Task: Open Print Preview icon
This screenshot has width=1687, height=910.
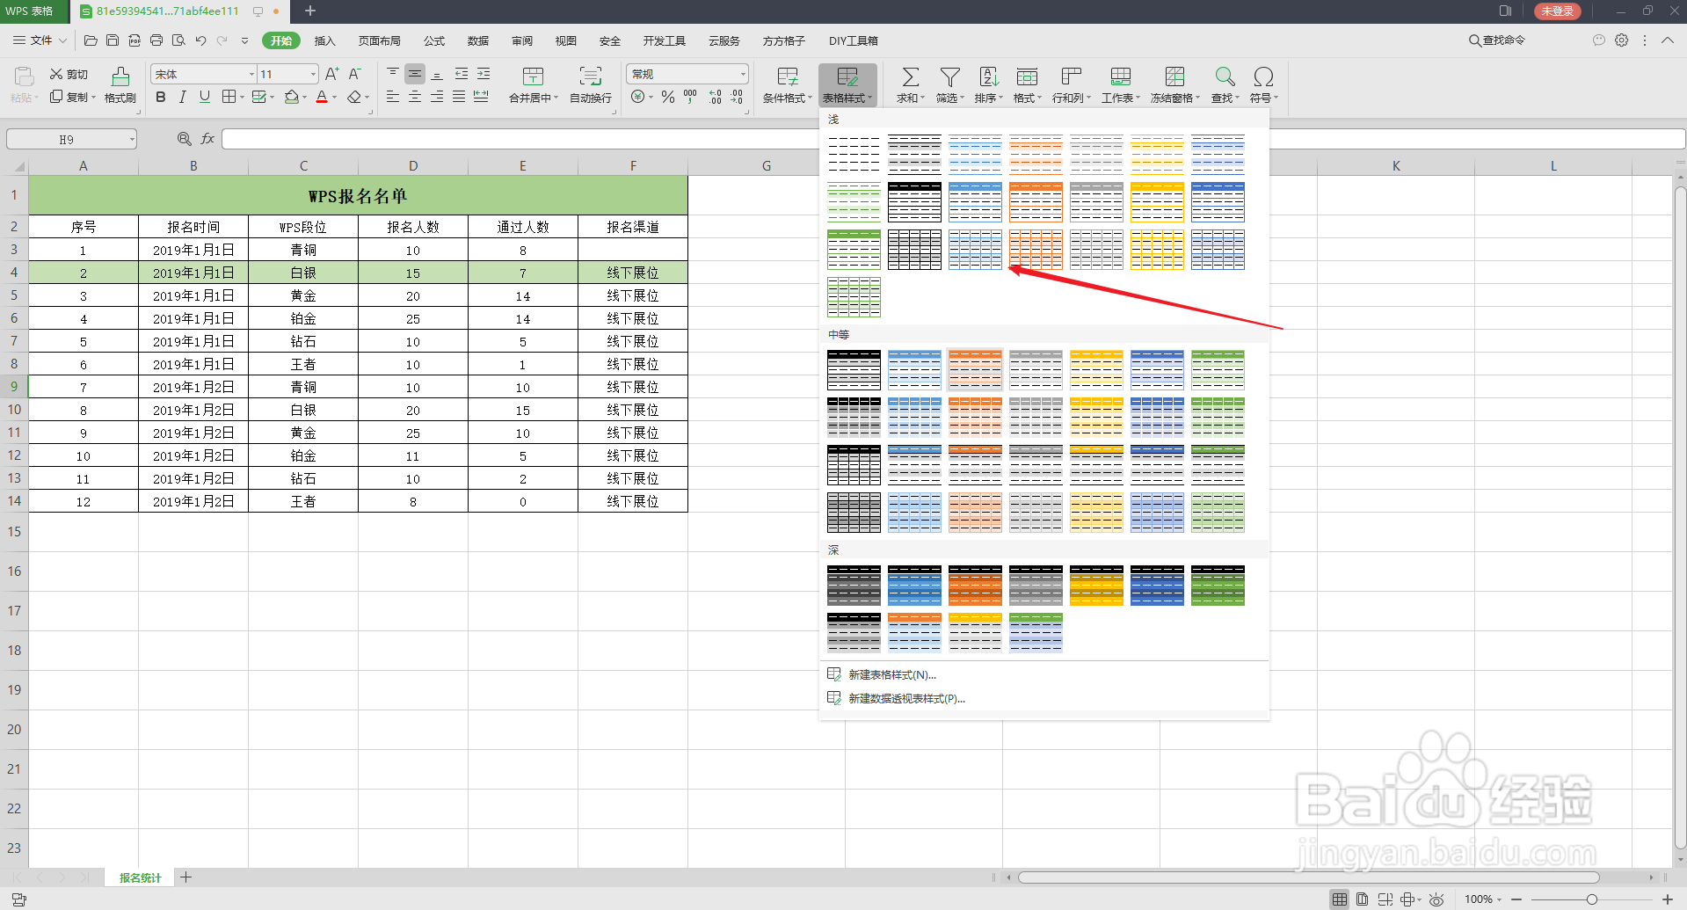Action: tap(178, 40)
